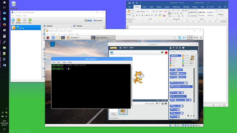237x133 pixels.
Task: Open VirtualBox Settings gear icon
Action: pyautogui.click(x=18, y=20)
